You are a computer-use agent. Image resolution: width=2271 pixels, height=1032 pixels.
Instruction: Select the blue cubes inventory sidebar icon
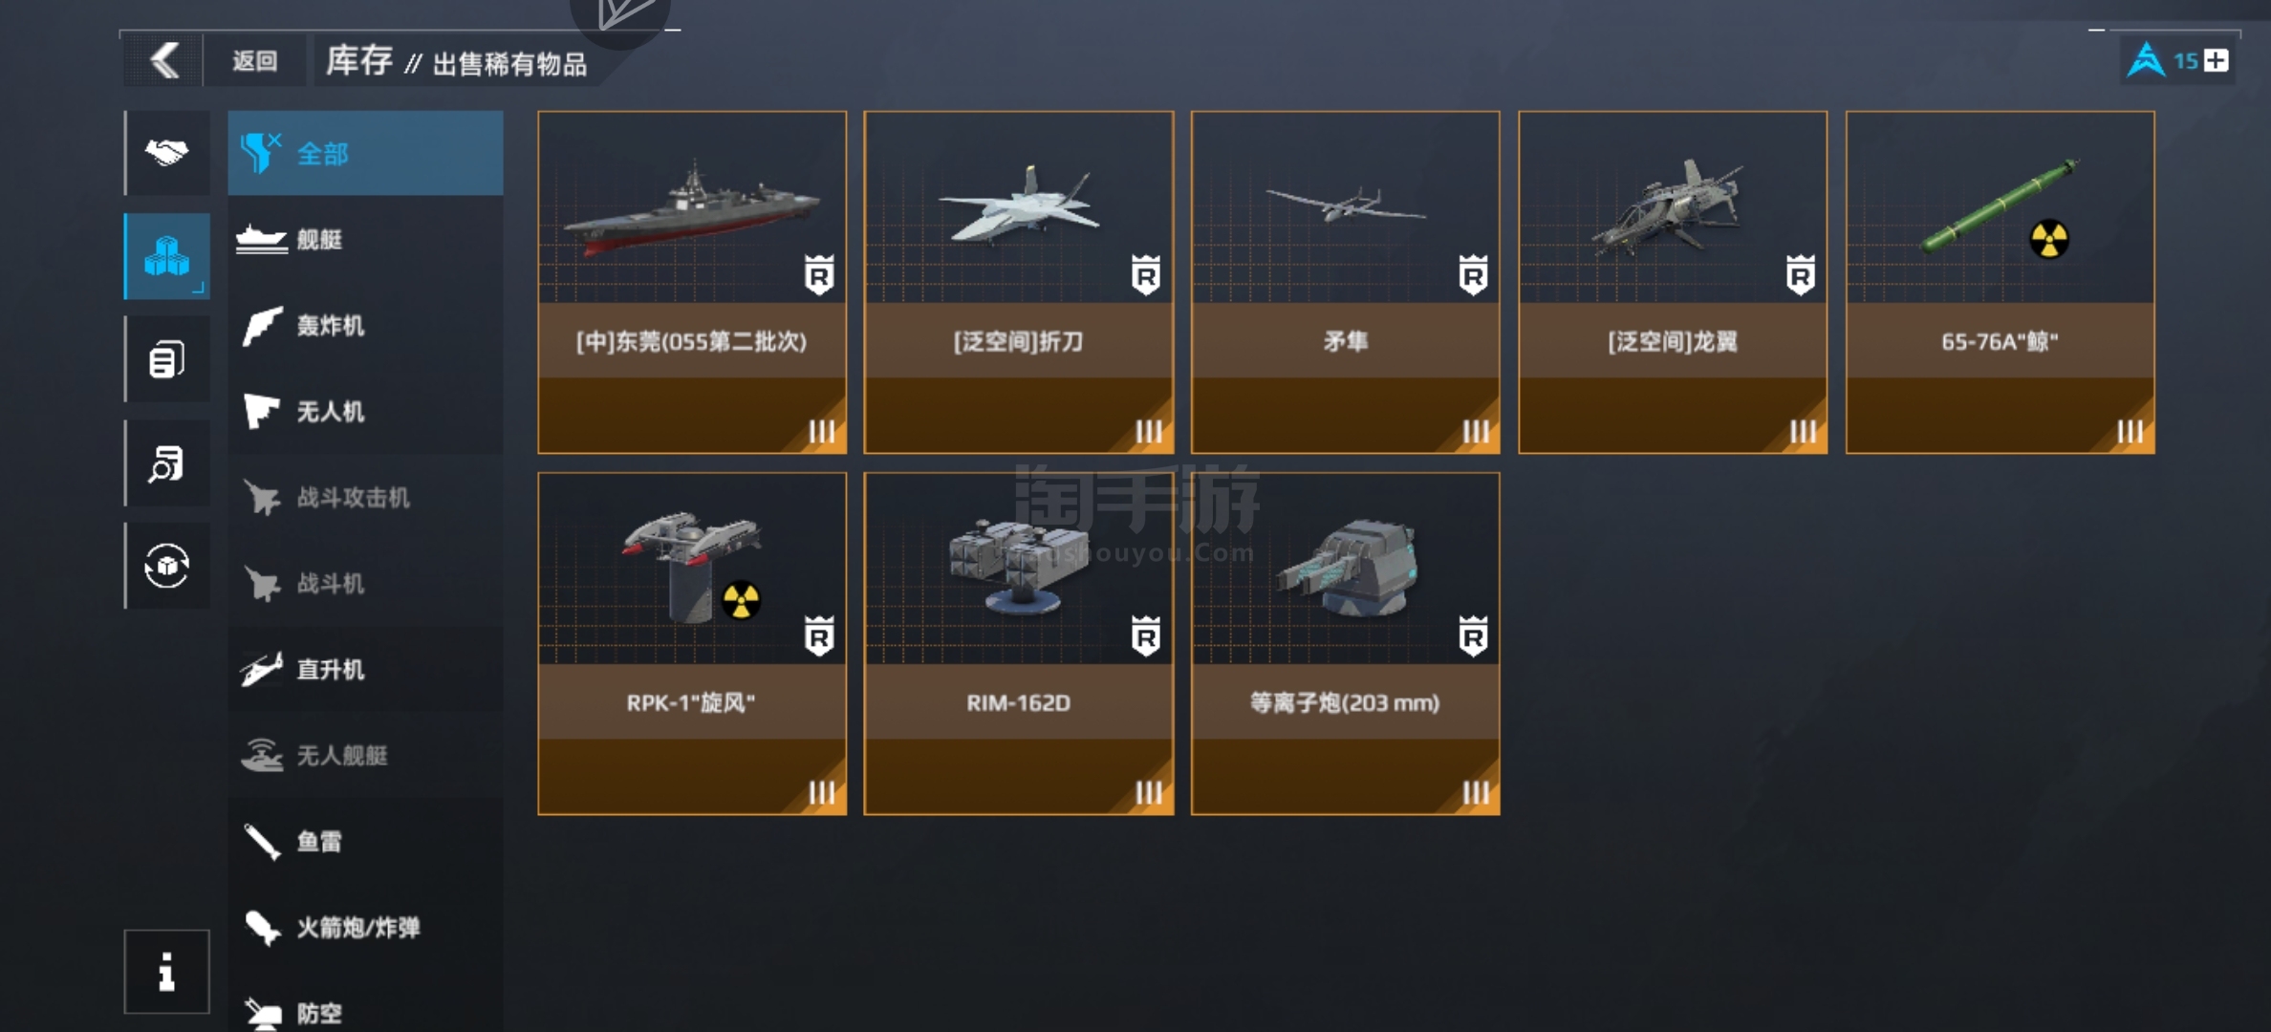(167, 256)
